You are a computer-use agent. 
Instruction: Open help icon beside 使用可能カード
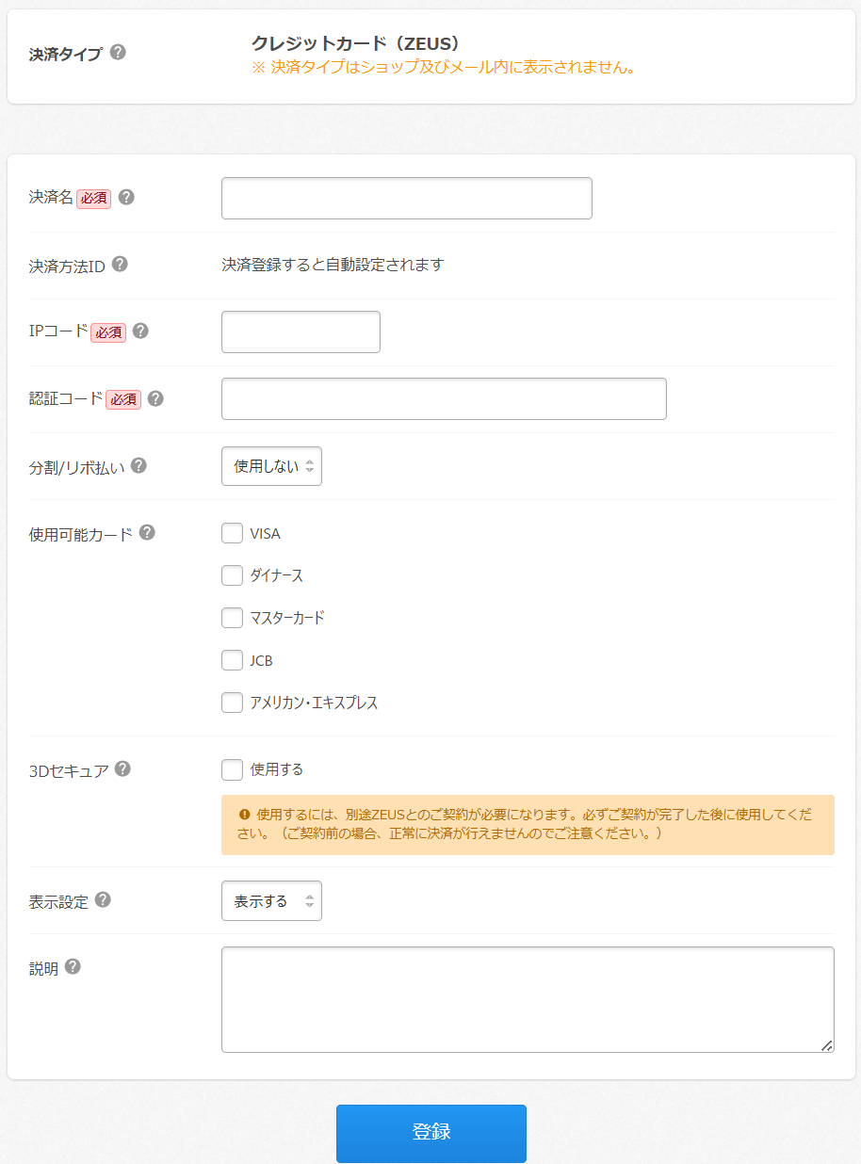(147, 532)
